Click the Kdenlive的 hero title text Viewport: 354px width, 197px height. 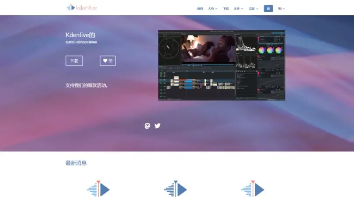pyautogui.click(x=80, y=35)
